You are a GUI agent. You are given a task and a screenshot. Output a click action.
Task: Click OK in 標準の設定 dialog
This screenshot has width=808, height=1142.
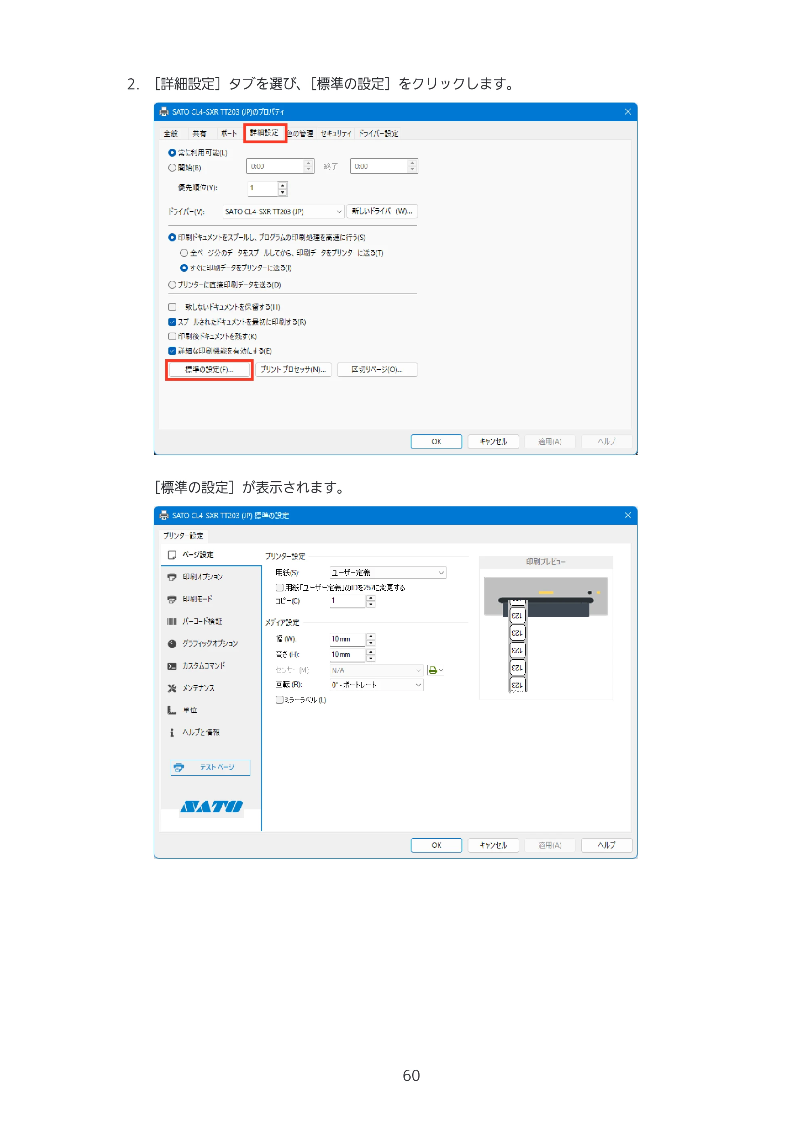click(x=436, y=845)
